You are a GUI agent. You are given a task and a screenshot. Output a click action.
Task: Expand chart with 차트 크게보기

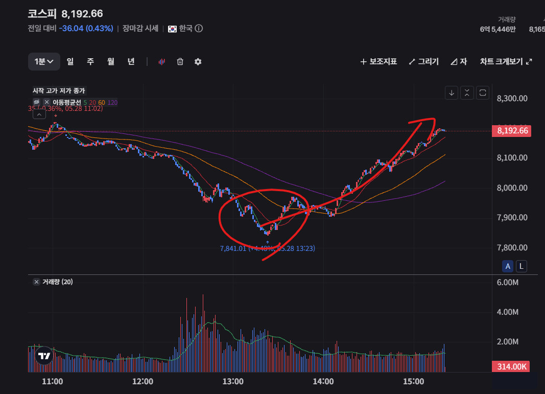(506, 61)
